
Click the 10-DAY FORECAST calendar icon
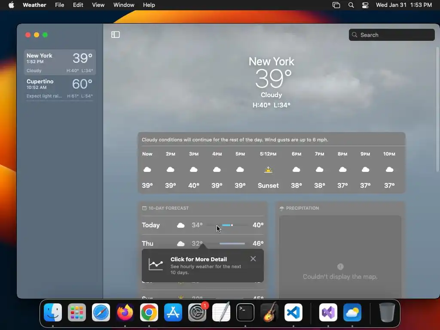click(144, 208)
